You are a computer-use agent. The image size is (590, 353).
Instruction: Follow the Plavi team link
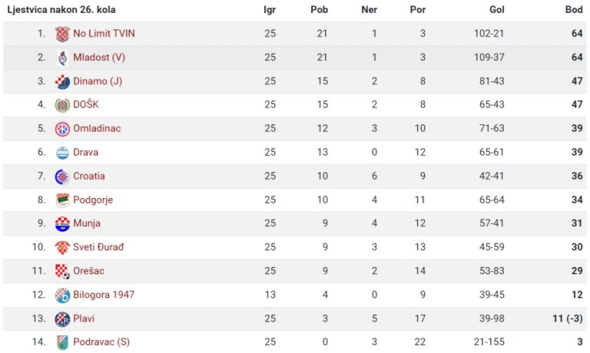(84, 318)
